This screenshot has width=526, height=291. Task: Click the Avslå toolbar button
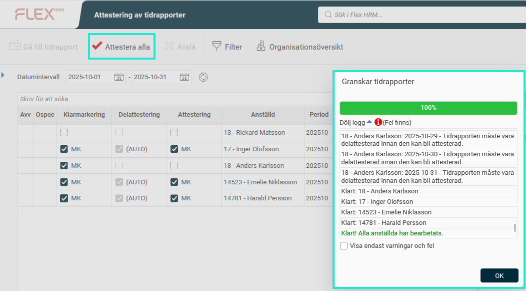click(180, 47)
